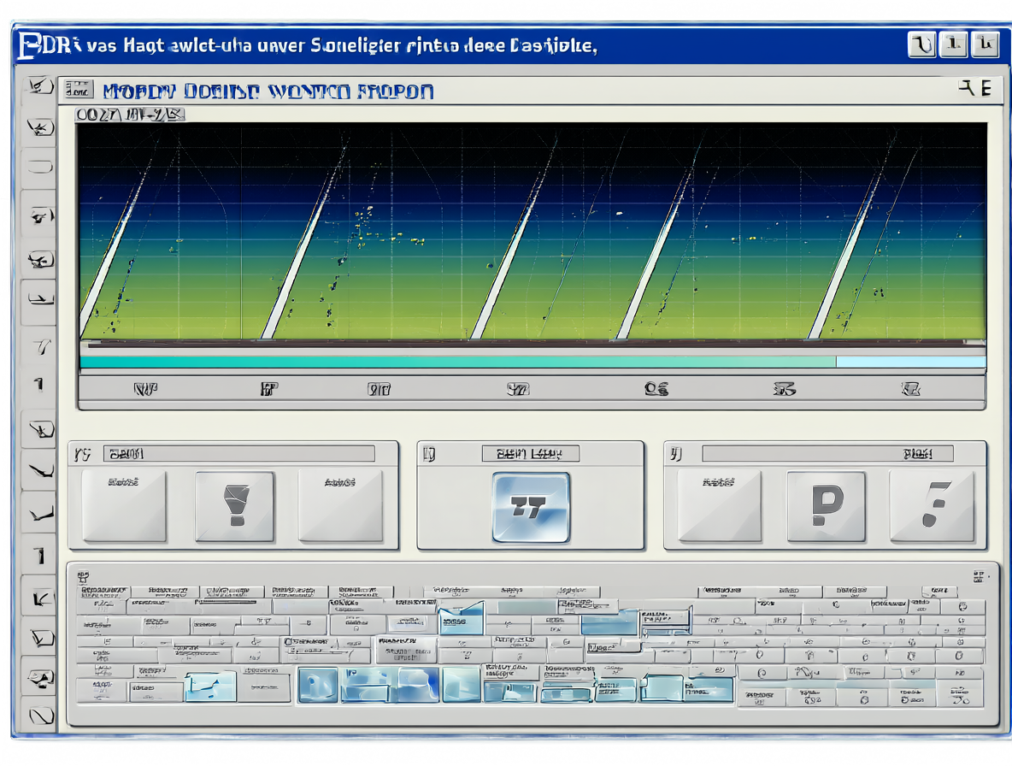Click the small icon at the top-left of the blue-button panel

pyautogui.click(x=429, y=454)
